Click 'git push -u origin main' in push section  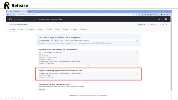click(x=46, y=77)
